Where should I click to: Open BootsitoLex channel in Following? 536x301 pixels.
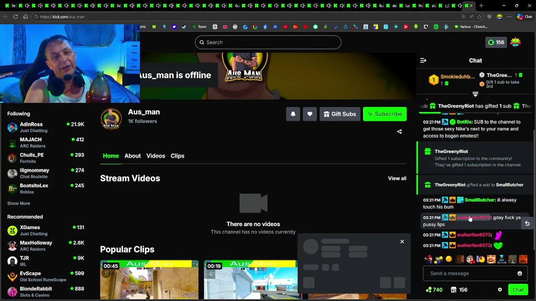pos(46,189)
